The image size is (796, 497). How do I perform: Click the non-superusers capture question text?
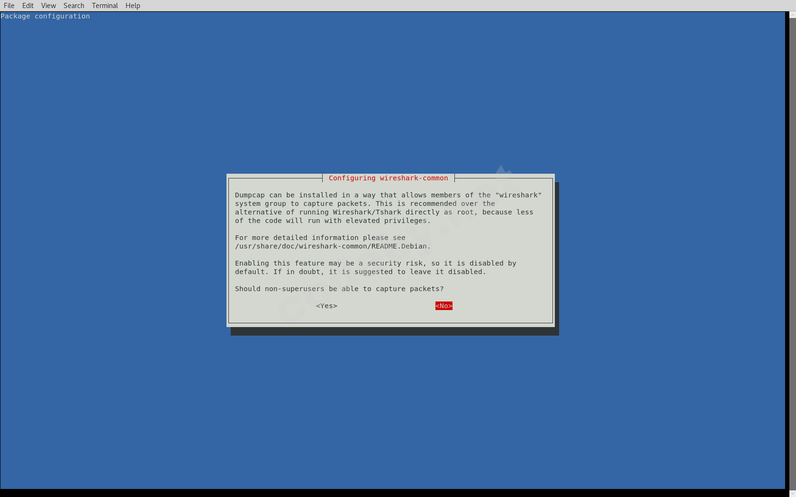pos(339,289)
